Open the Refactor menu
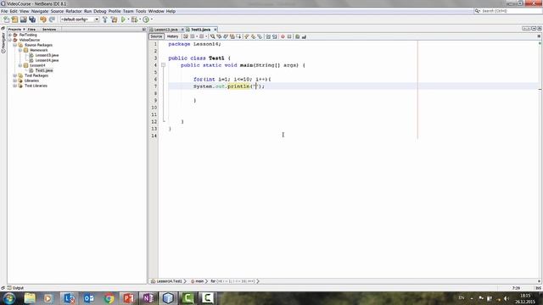This screenshot has height=305, width=543. [x=74, y=11]
